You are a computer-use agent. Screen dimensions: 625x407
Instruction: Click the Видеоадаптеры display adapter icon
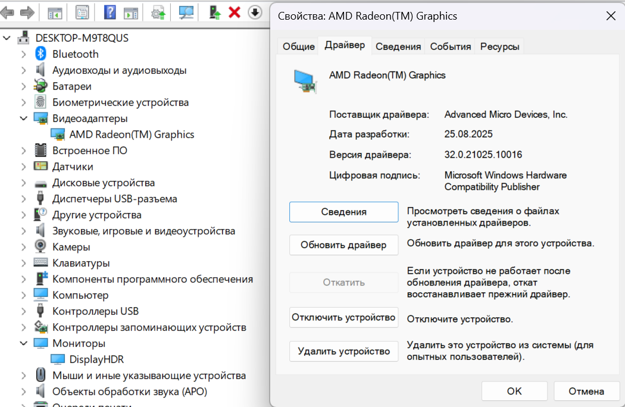pos(40,118)
